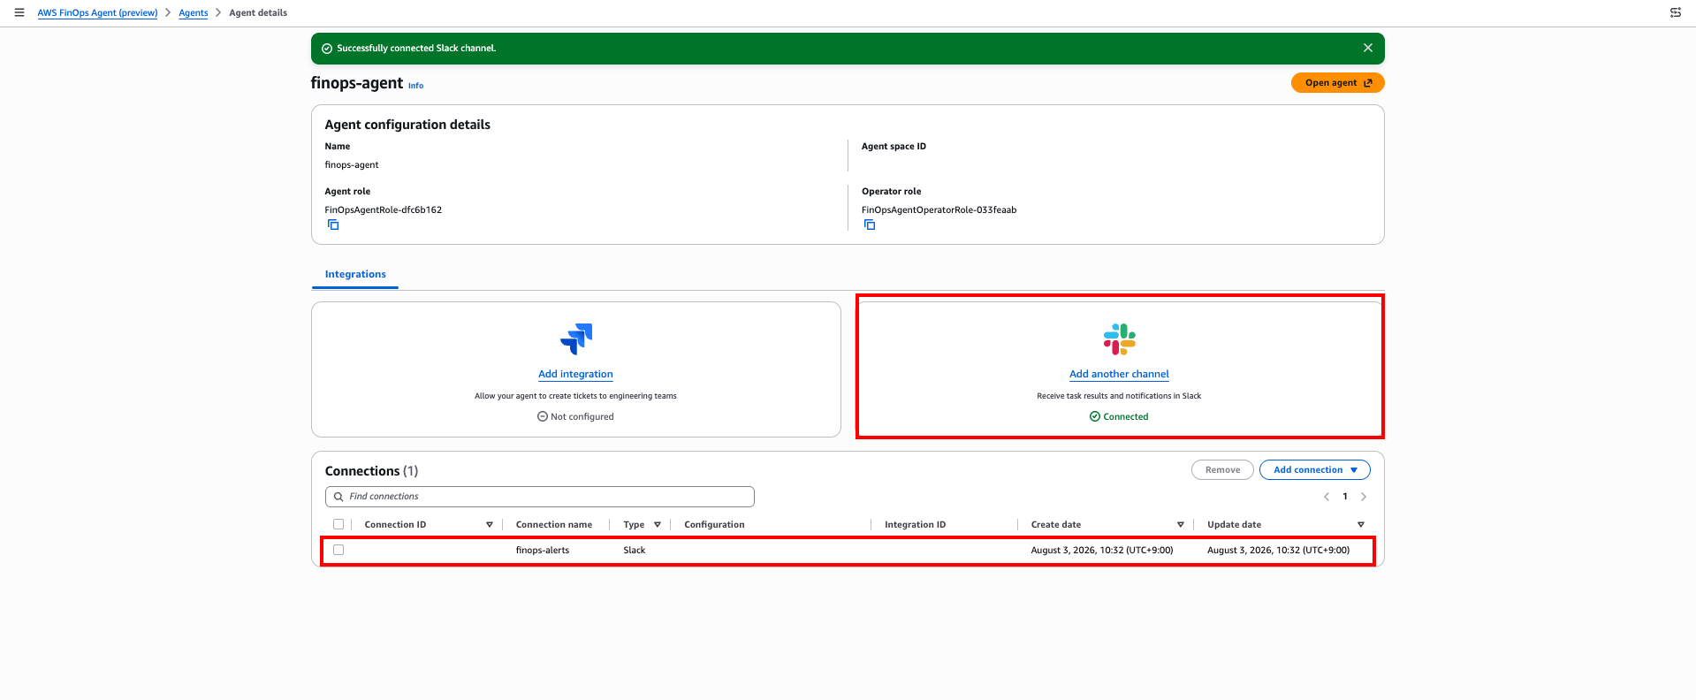1696x700 pixels.
Task: Open the Info link beside finops-agent
Action: click(x=415, y=86)
